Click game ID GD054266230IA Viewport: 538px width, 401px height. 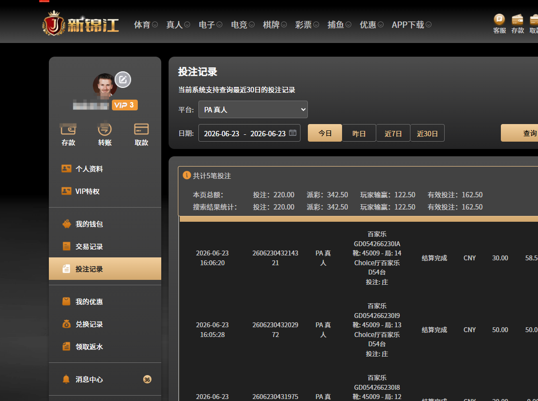pos(377,244)
